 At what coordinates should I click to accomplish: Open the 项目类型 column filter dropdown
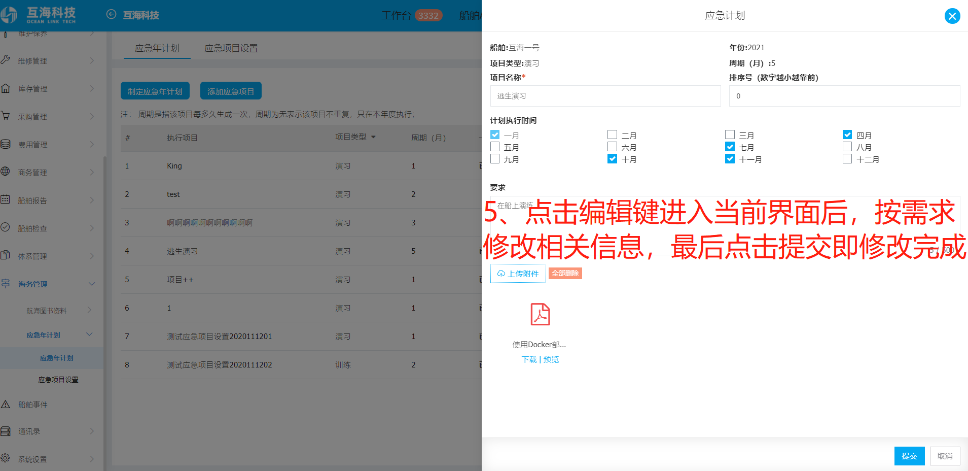[x=374, y=137]
